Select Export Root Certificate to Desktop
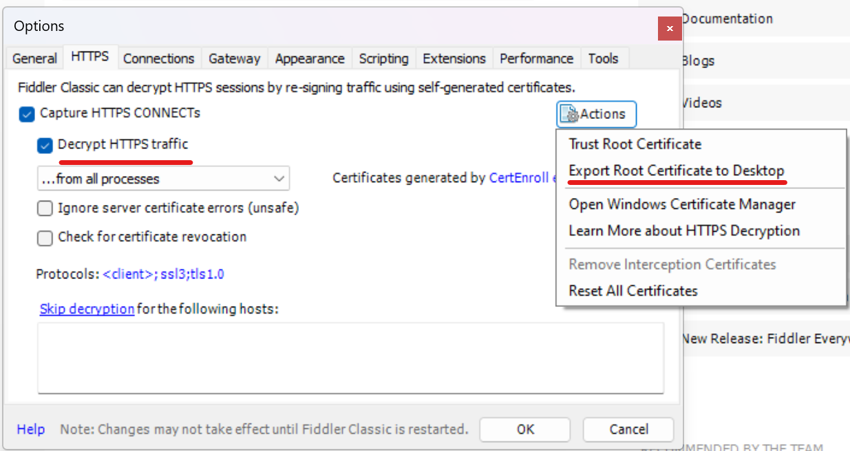850x451 pixels. [x=701, y=170]
